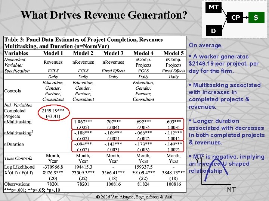Click the F value 5566.41***
269x201 pixels.
coord(113,173)
